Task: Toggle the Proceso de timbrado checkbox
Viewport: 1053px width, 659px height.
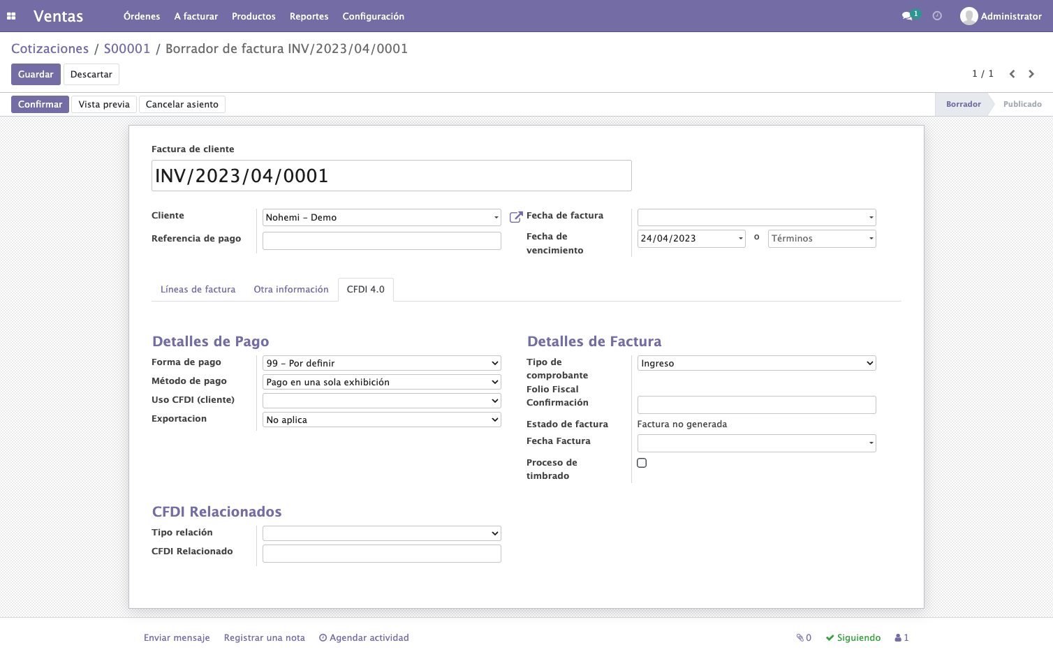Action: tap(642, 463)
